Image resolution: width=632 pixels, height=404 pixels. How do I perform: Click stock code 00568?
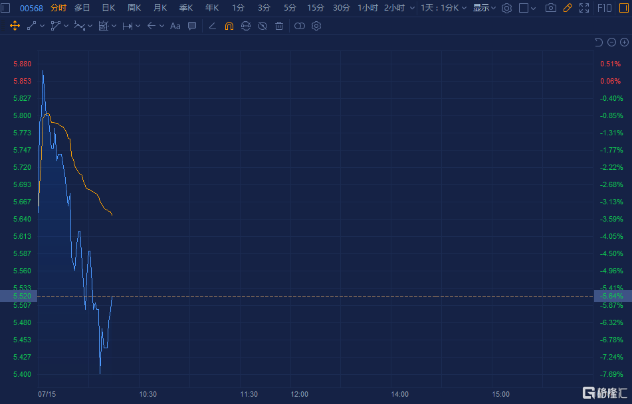coord(31,8)
